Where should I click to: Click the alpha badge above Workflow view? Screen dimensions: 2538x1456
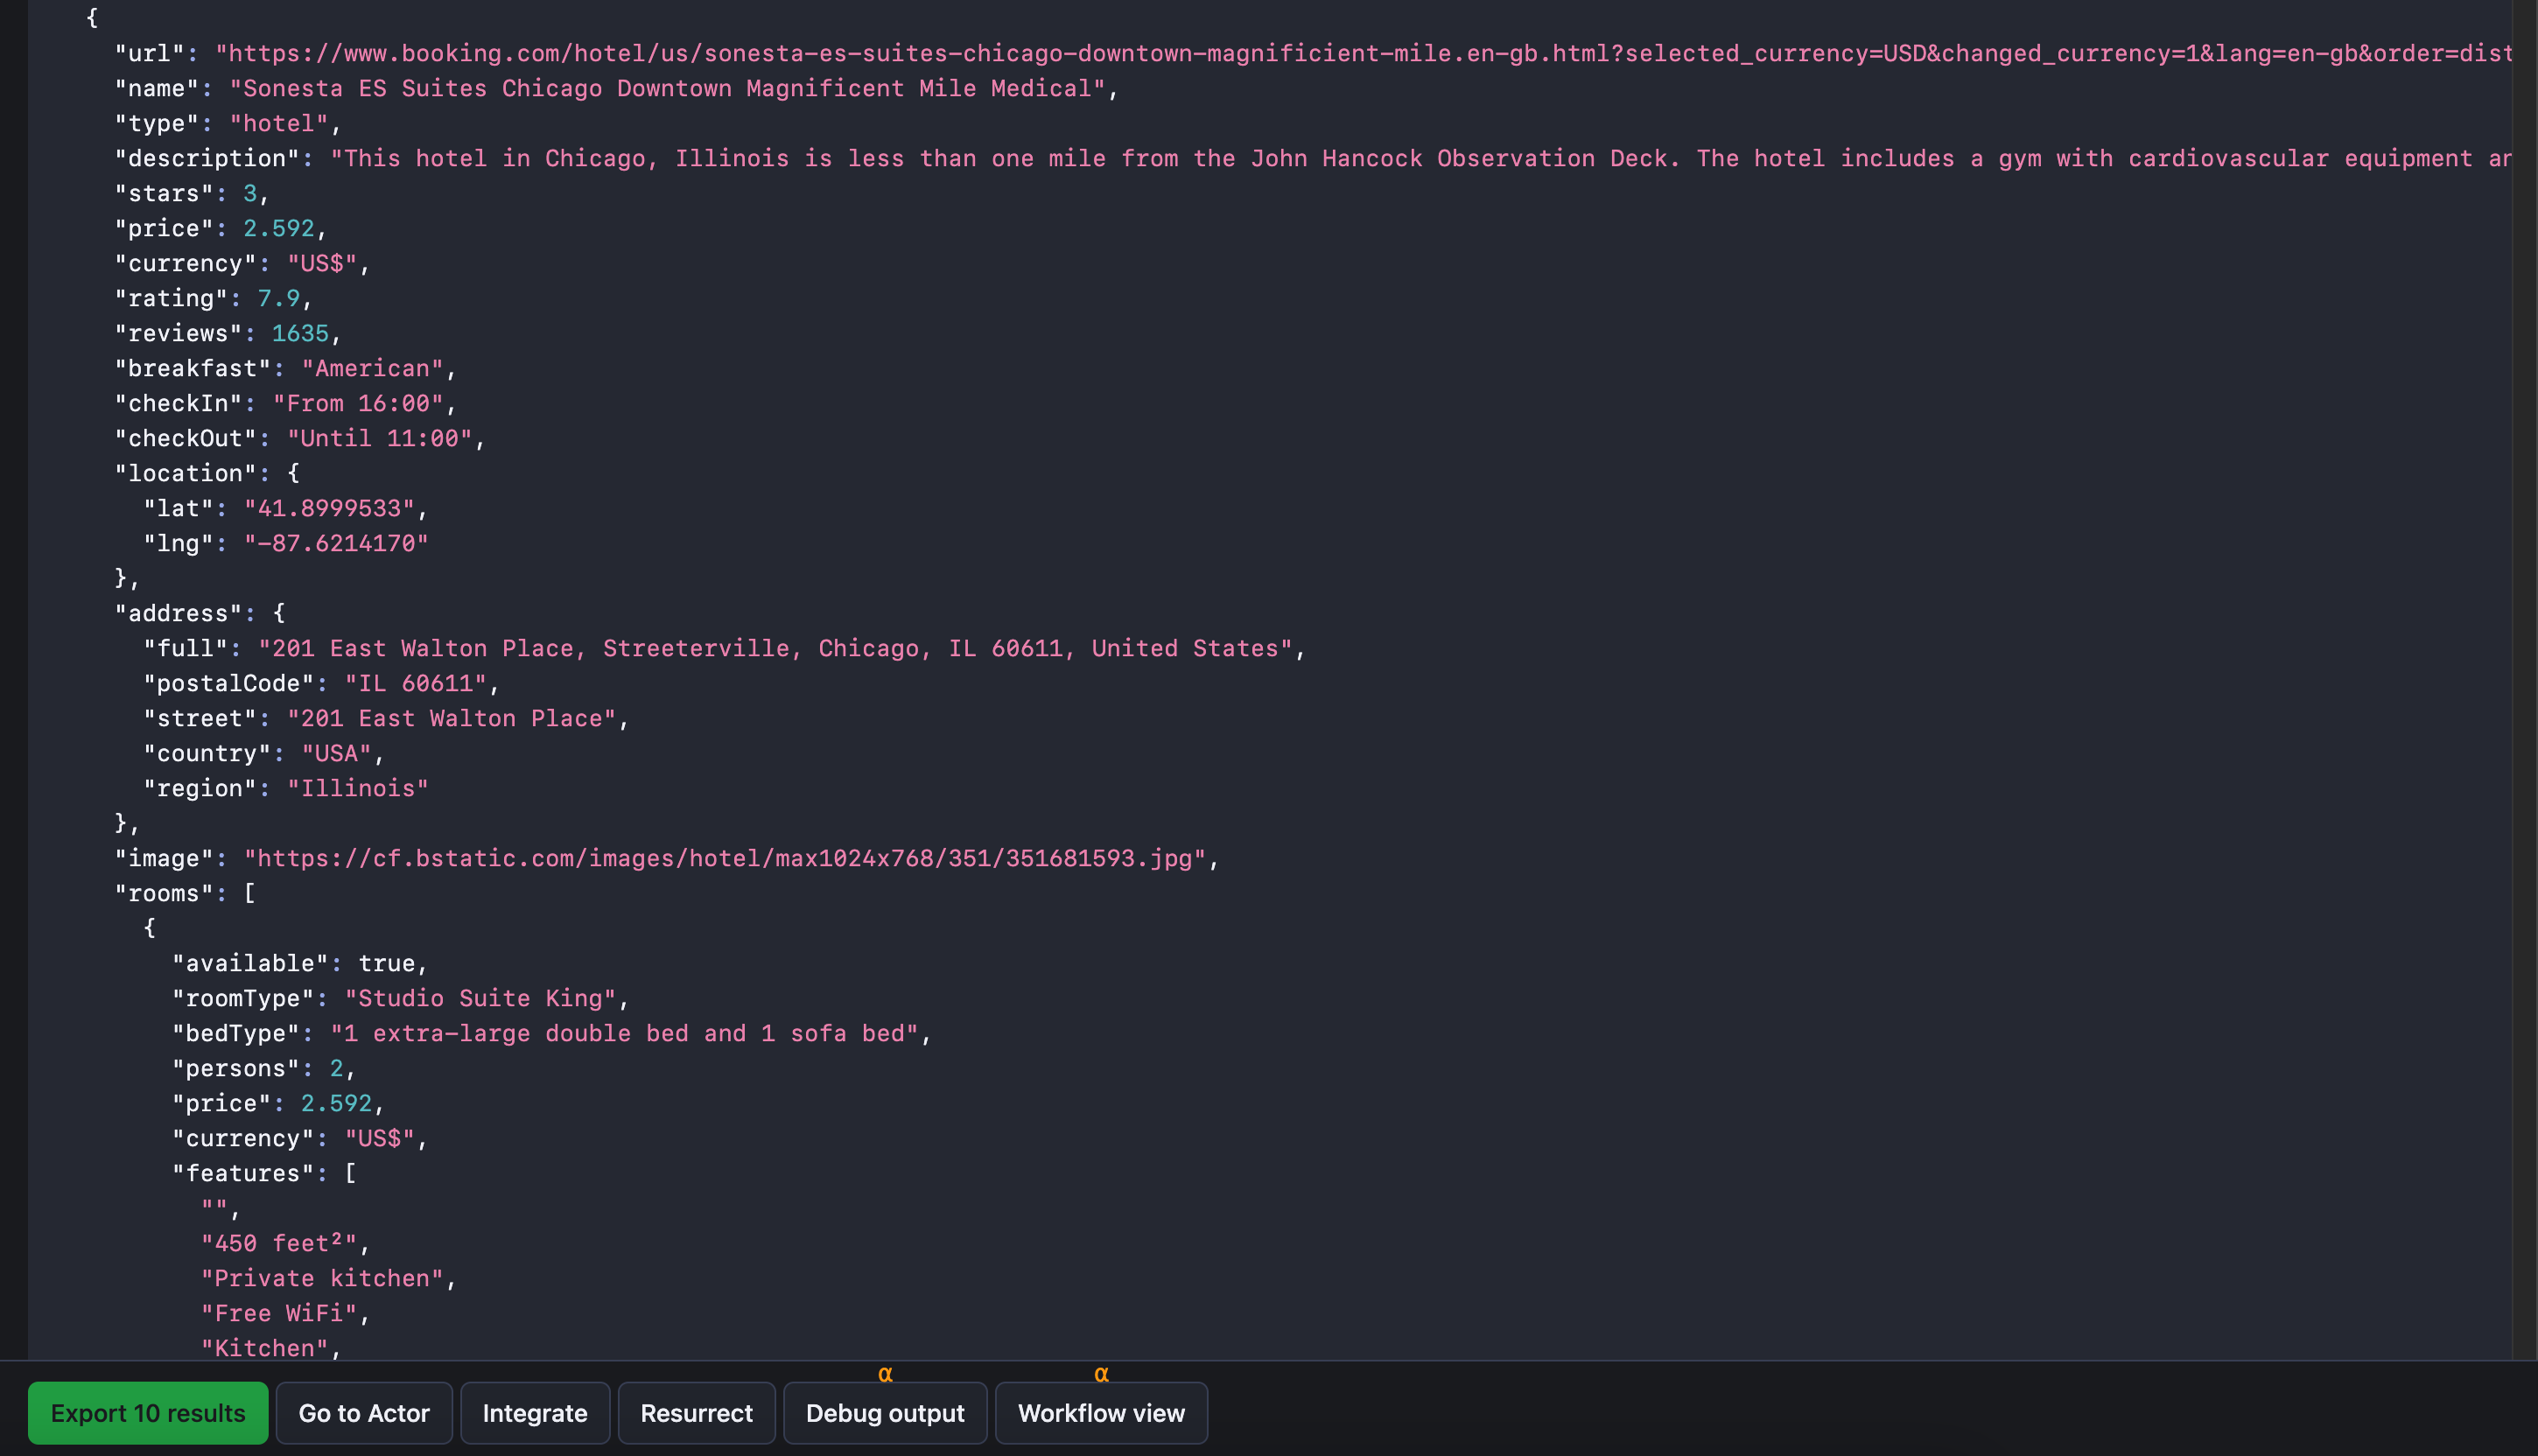(x=1101, y=1375)
